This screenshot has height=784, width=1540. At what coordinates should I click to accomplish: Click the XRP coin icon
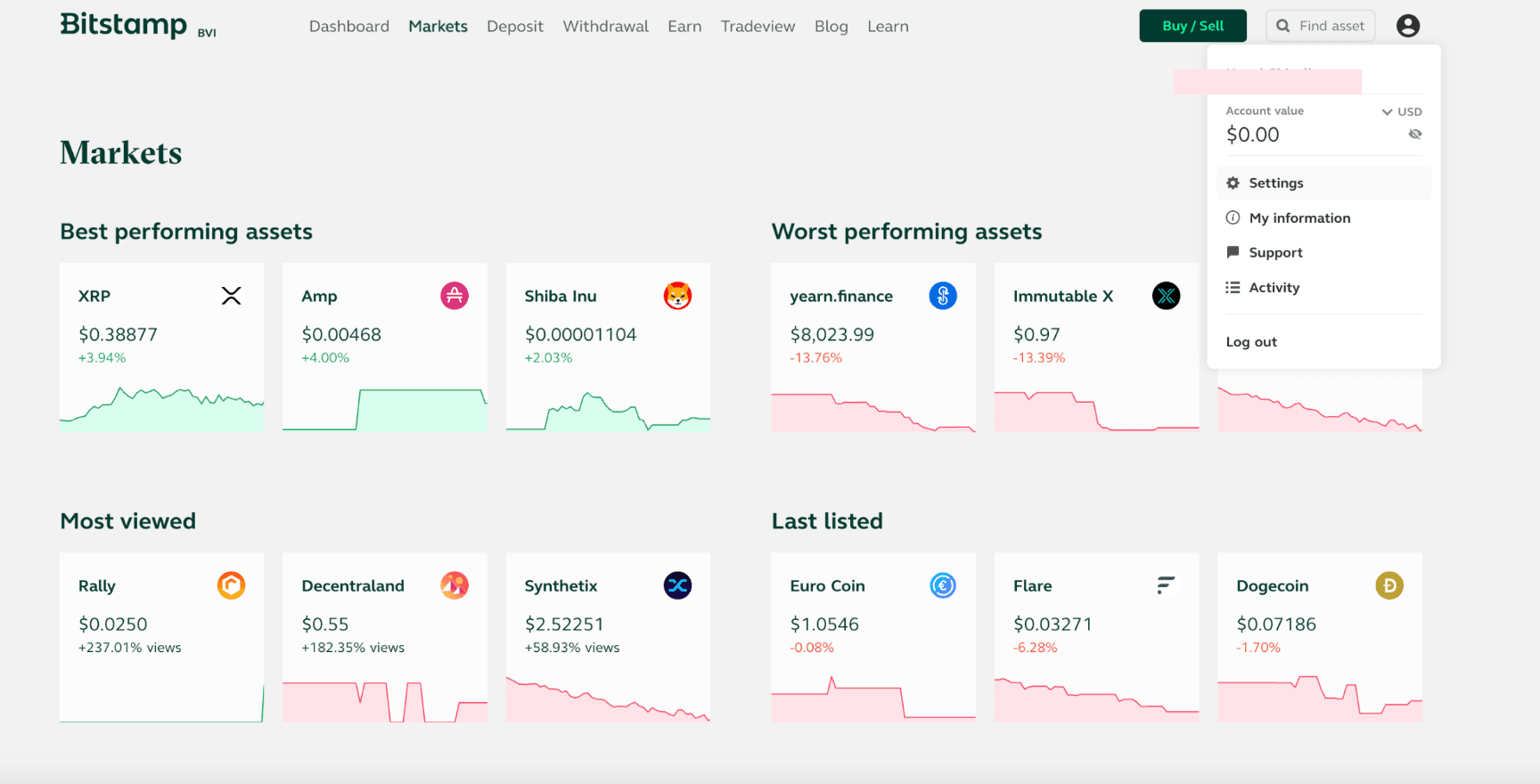[231, 296]
